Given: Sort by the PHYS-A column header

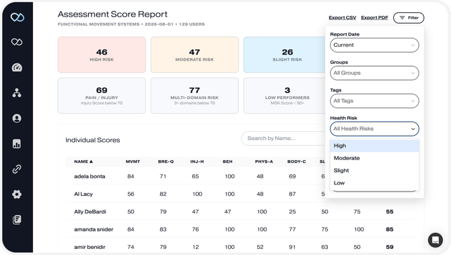Looking at the screenshot, I should [x=264, y=161].
